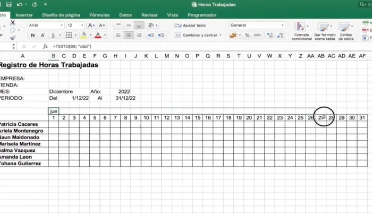This screenshot has height=214, width=372.
Task: Open the quick access toolbar customize arrow
Action: pos(45,4)
